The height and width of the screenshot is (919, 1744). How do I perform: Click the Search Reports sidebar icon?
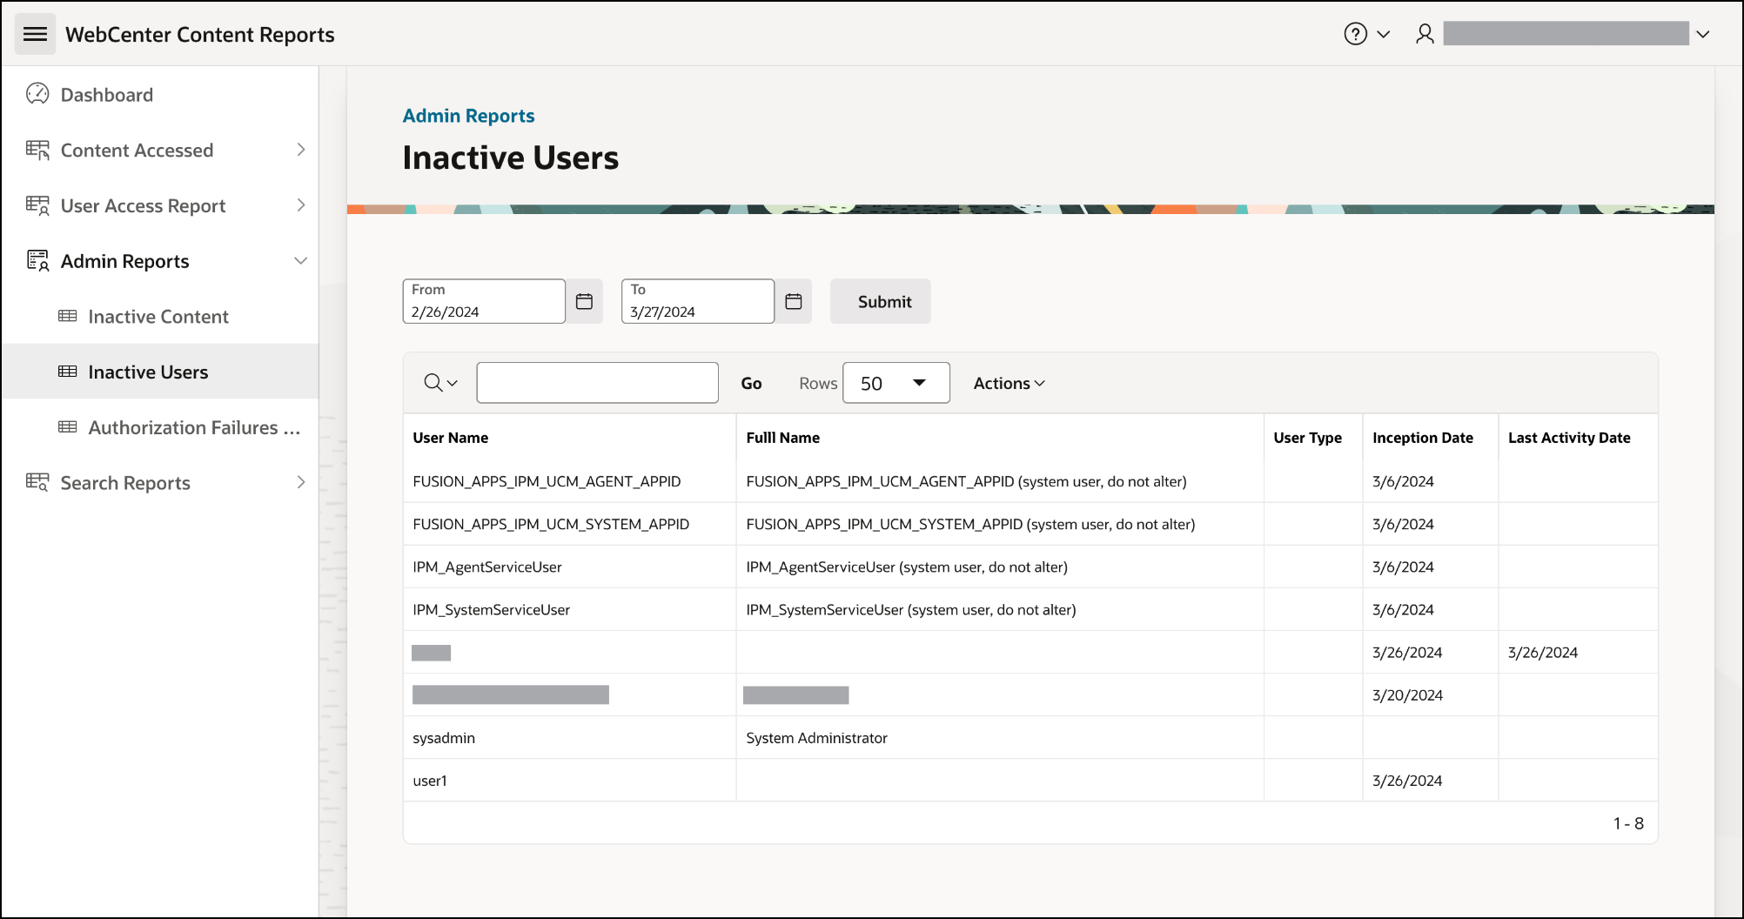coord(37,482)
